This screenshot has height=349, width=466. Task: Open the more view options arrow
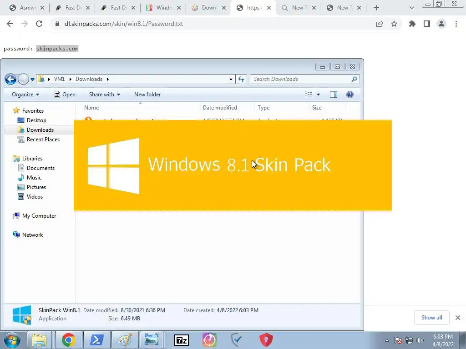pos(318,95)
